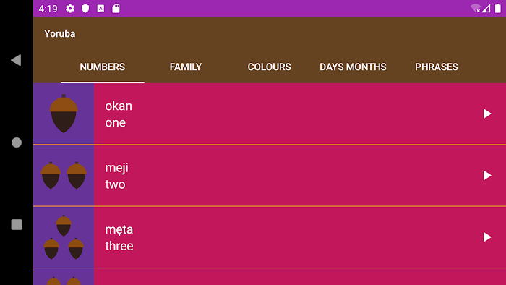Screen dimensions: 506x285
Task: Tap the two acorns image
Action: [x=64, y=175]
